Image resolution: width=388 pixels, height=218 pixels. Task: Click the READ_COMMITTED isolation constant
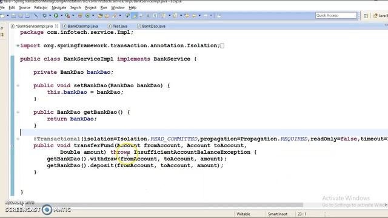(x=174, y=139)
